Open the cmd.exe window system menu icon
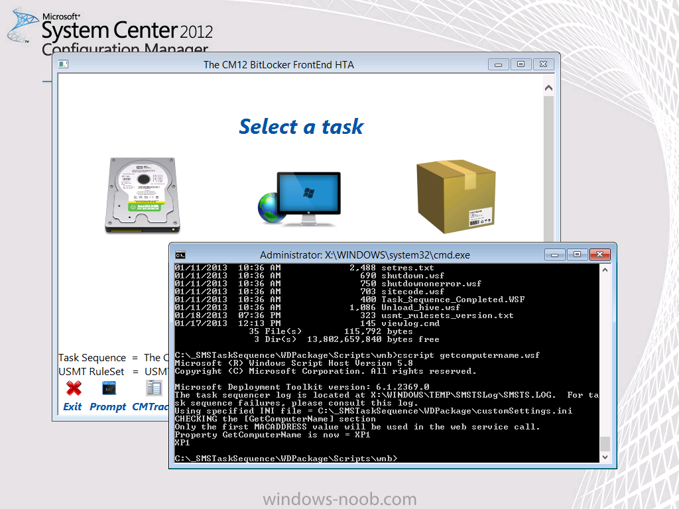Viewport: 679px width, 509px height. [x=180, y=255]
